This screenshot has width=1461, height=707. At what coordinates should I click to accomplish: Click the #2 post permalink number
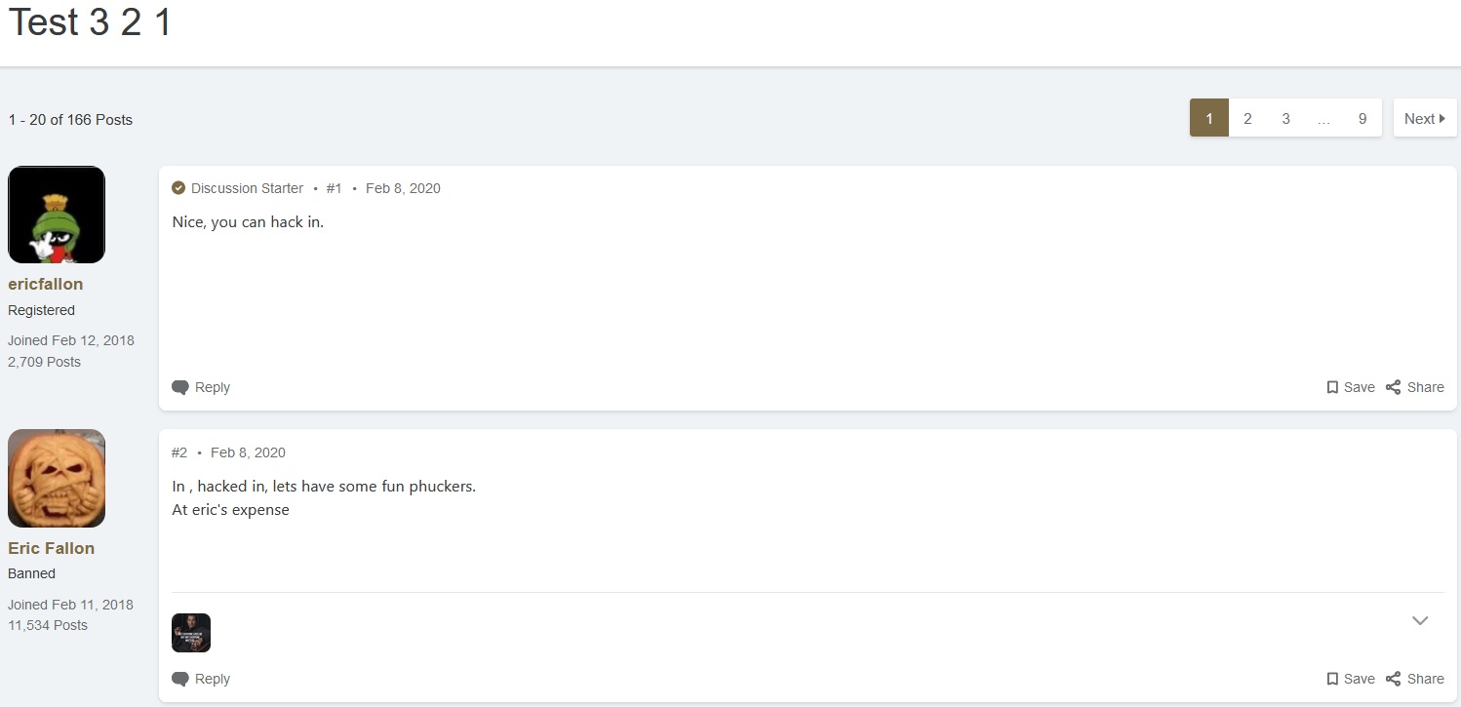click(179, 452)
